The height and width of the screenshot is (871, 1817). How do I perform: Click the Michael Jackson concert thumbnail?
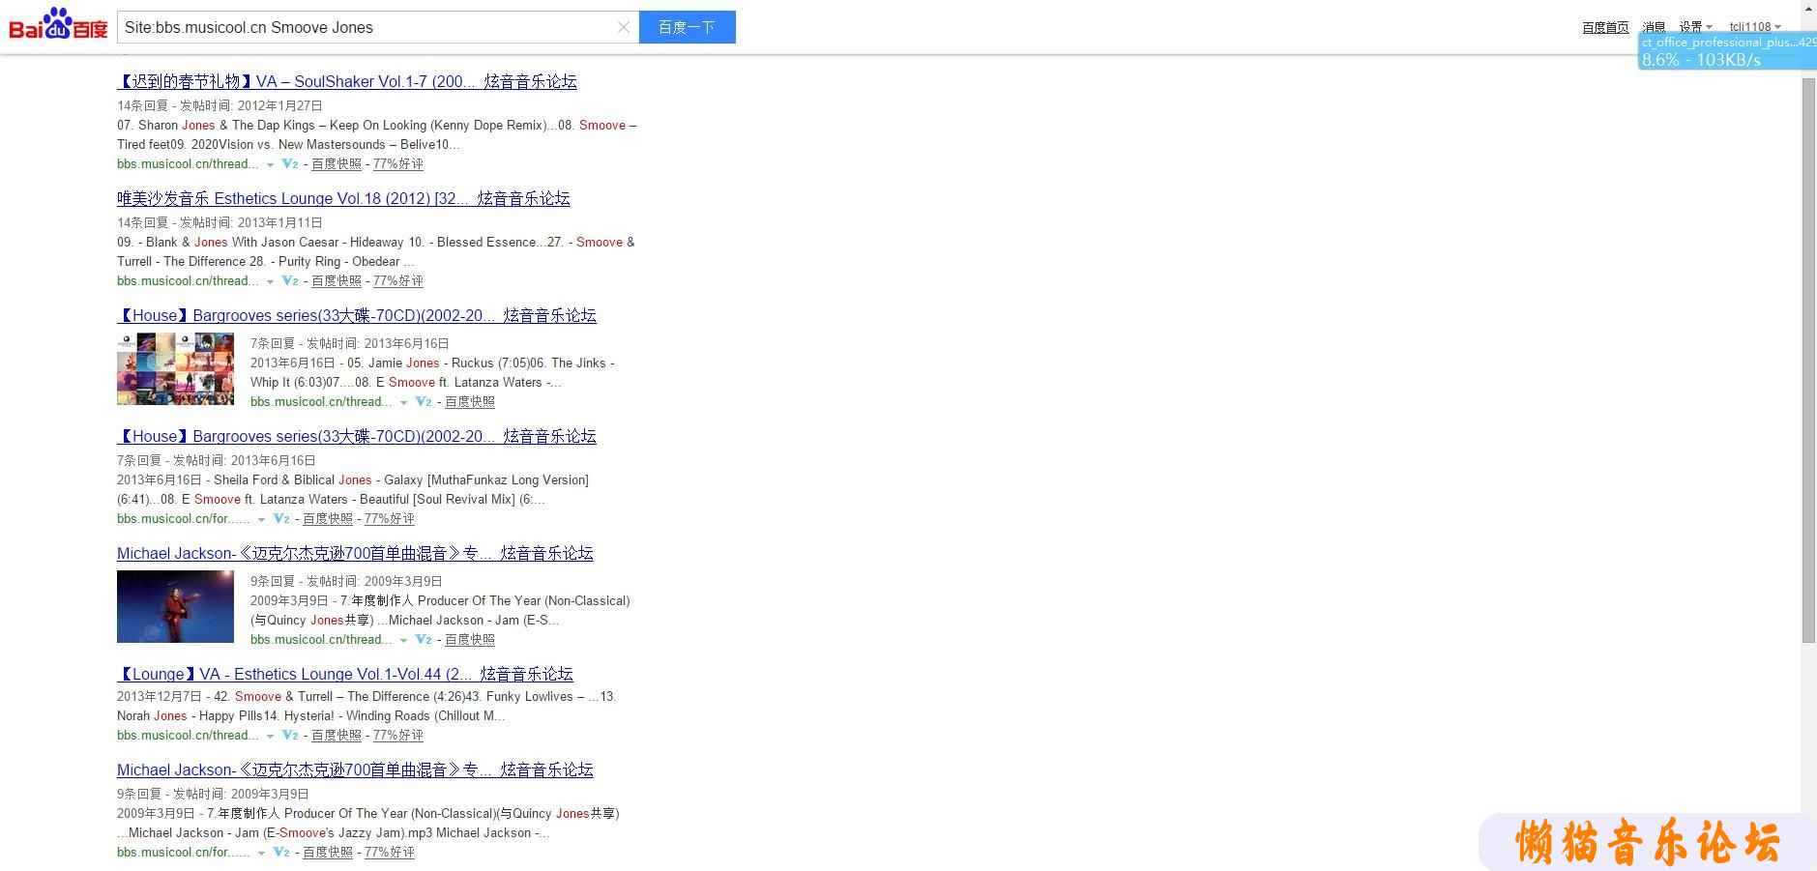click(x=175, y=606)
